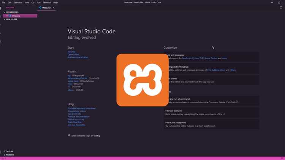Viewport: 285px width, 160px height.
Task: Open the Run menu
Action: tap(38, 3)
